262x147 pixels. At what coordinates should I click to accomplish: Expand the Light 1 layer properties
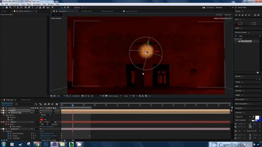pos(1,110)
